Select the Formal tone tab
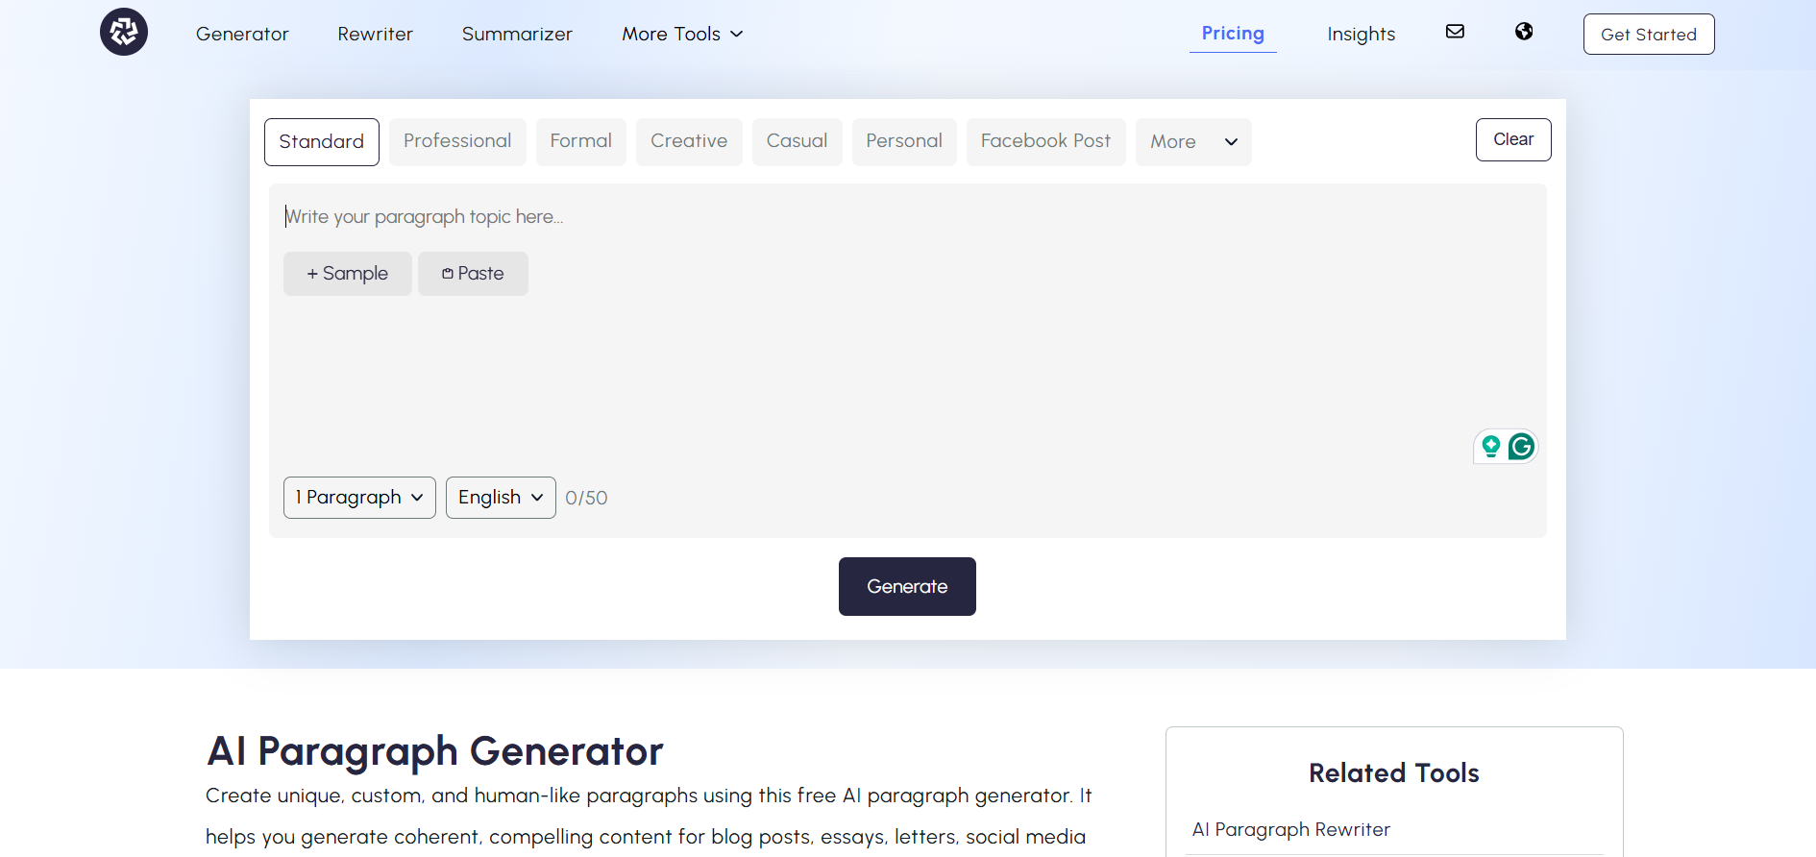 click(x=580, y=142)
